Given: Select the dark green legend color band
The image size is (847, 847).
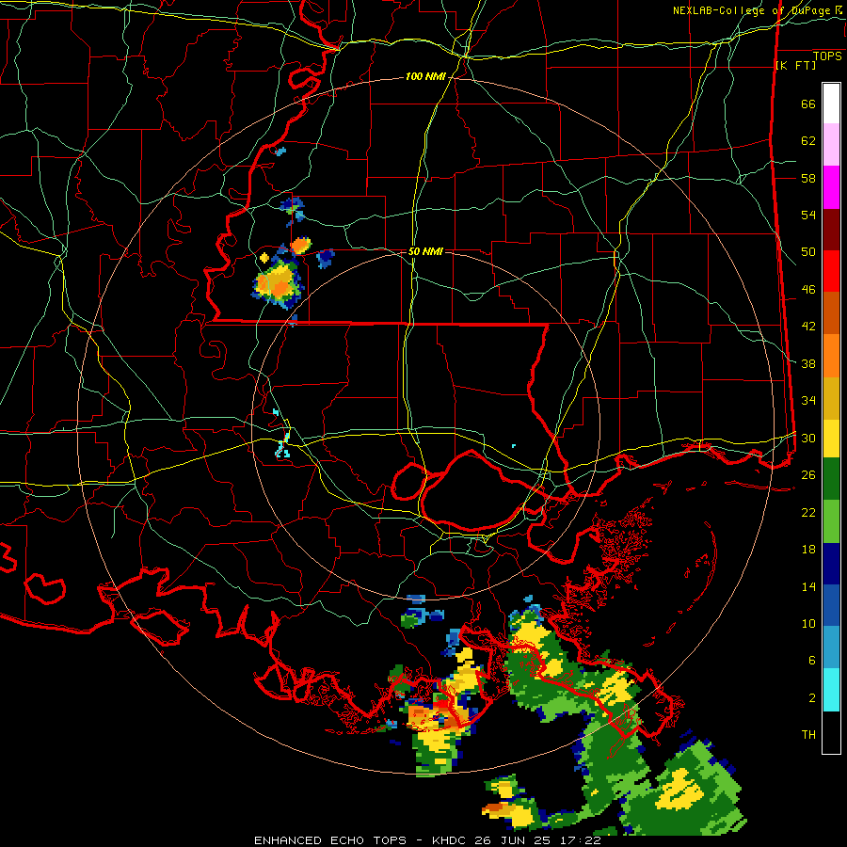Looking at the screenshot, I should (831, 479).
